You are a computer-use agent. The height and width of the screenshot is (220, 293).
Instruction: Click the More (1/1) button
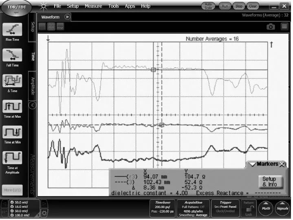tap(12, 190)
